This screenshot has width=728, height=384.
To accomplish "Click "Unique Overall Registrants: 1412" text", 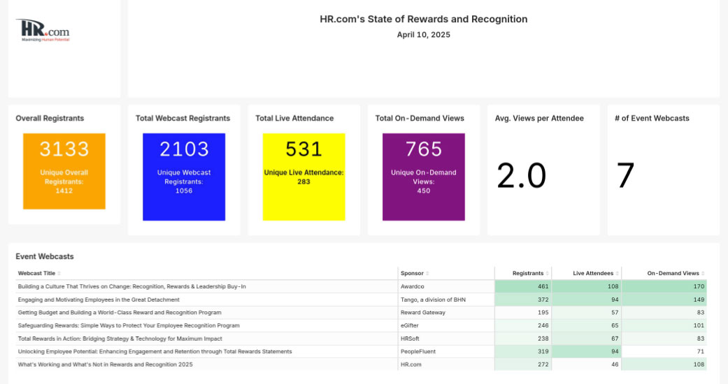I will click(x=64, y=182).
